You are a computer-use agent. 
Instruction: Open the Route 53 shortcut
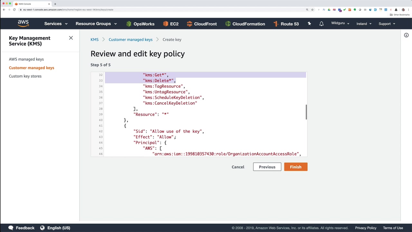[286, 24]
